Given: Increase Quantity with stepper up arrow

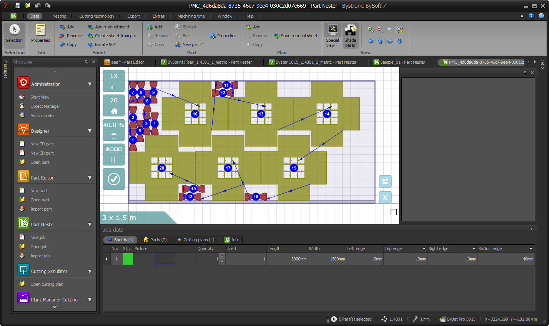Looking at the screenshot, I should (x=222, y=257).
